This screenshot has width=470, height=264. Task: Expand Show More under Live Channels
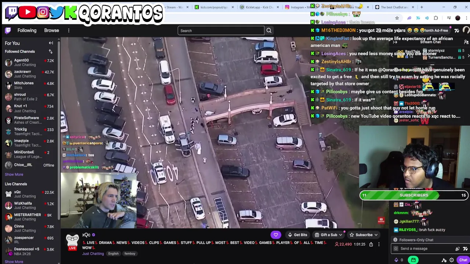(14, 261)
